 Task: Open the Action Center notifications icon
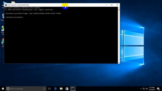[158, 89]
